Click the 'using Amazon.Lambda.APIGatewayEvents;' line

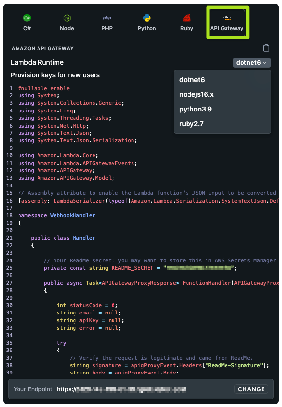pyautogui.click(x=77, y=163)
